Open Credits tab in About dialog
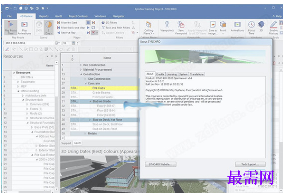The image size is (283, 193). (x=160, y=74)
